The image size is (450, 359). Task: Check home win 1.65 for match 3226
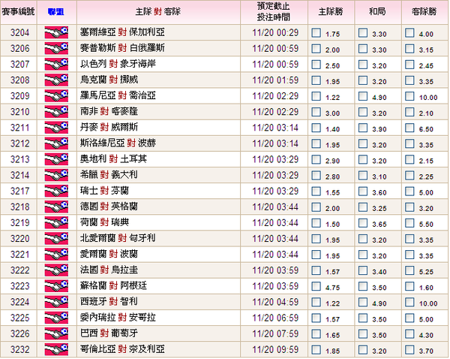tap(316, 333)
